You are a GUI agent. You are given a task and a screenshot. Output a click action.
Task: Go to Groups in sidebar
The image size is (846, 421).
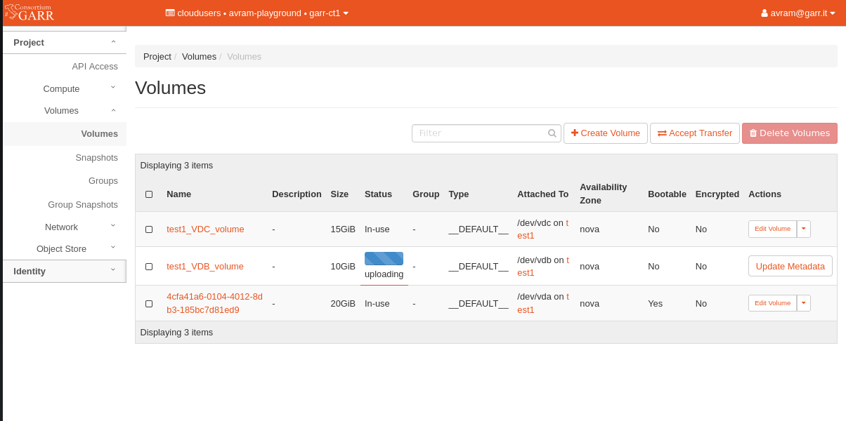tap(103, 181)
